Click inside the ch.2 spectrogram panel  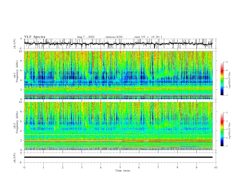click(x=118, y=126)
